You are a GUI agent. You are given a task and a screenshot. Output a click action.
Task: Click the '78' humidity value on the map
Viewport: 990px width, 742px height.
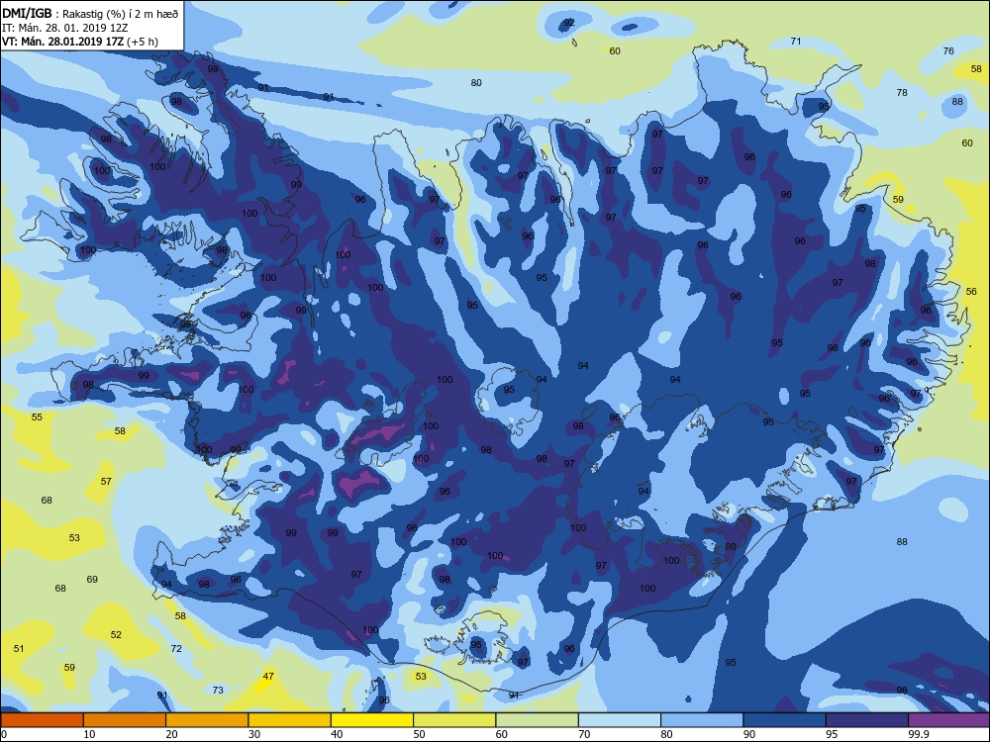tap(902, 93)
